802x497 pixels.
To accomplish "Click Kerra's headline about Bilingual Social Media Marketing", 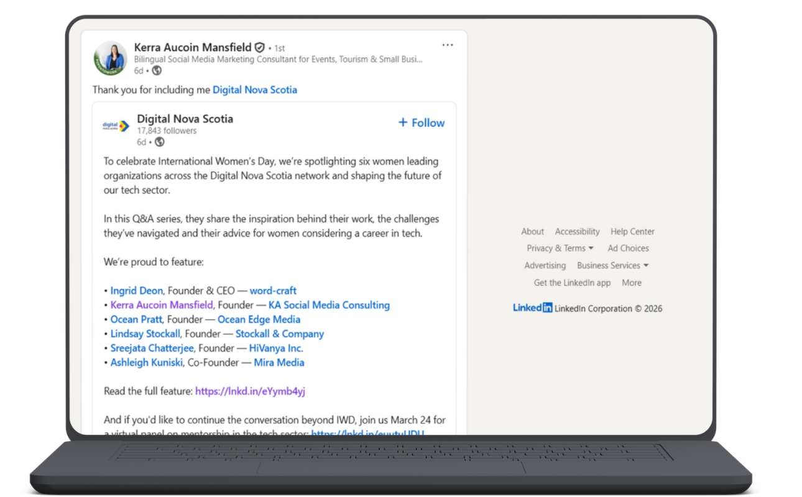I will click(x=279, y=60).
